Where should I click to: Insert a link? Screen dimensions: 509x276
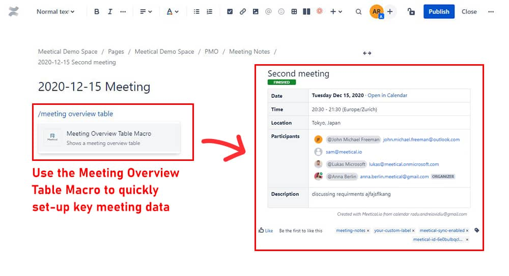point(242,12)
